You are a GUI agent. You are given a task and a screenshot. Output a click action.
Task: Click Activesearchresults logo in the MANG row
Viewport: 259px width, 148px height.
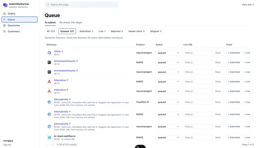49,62
